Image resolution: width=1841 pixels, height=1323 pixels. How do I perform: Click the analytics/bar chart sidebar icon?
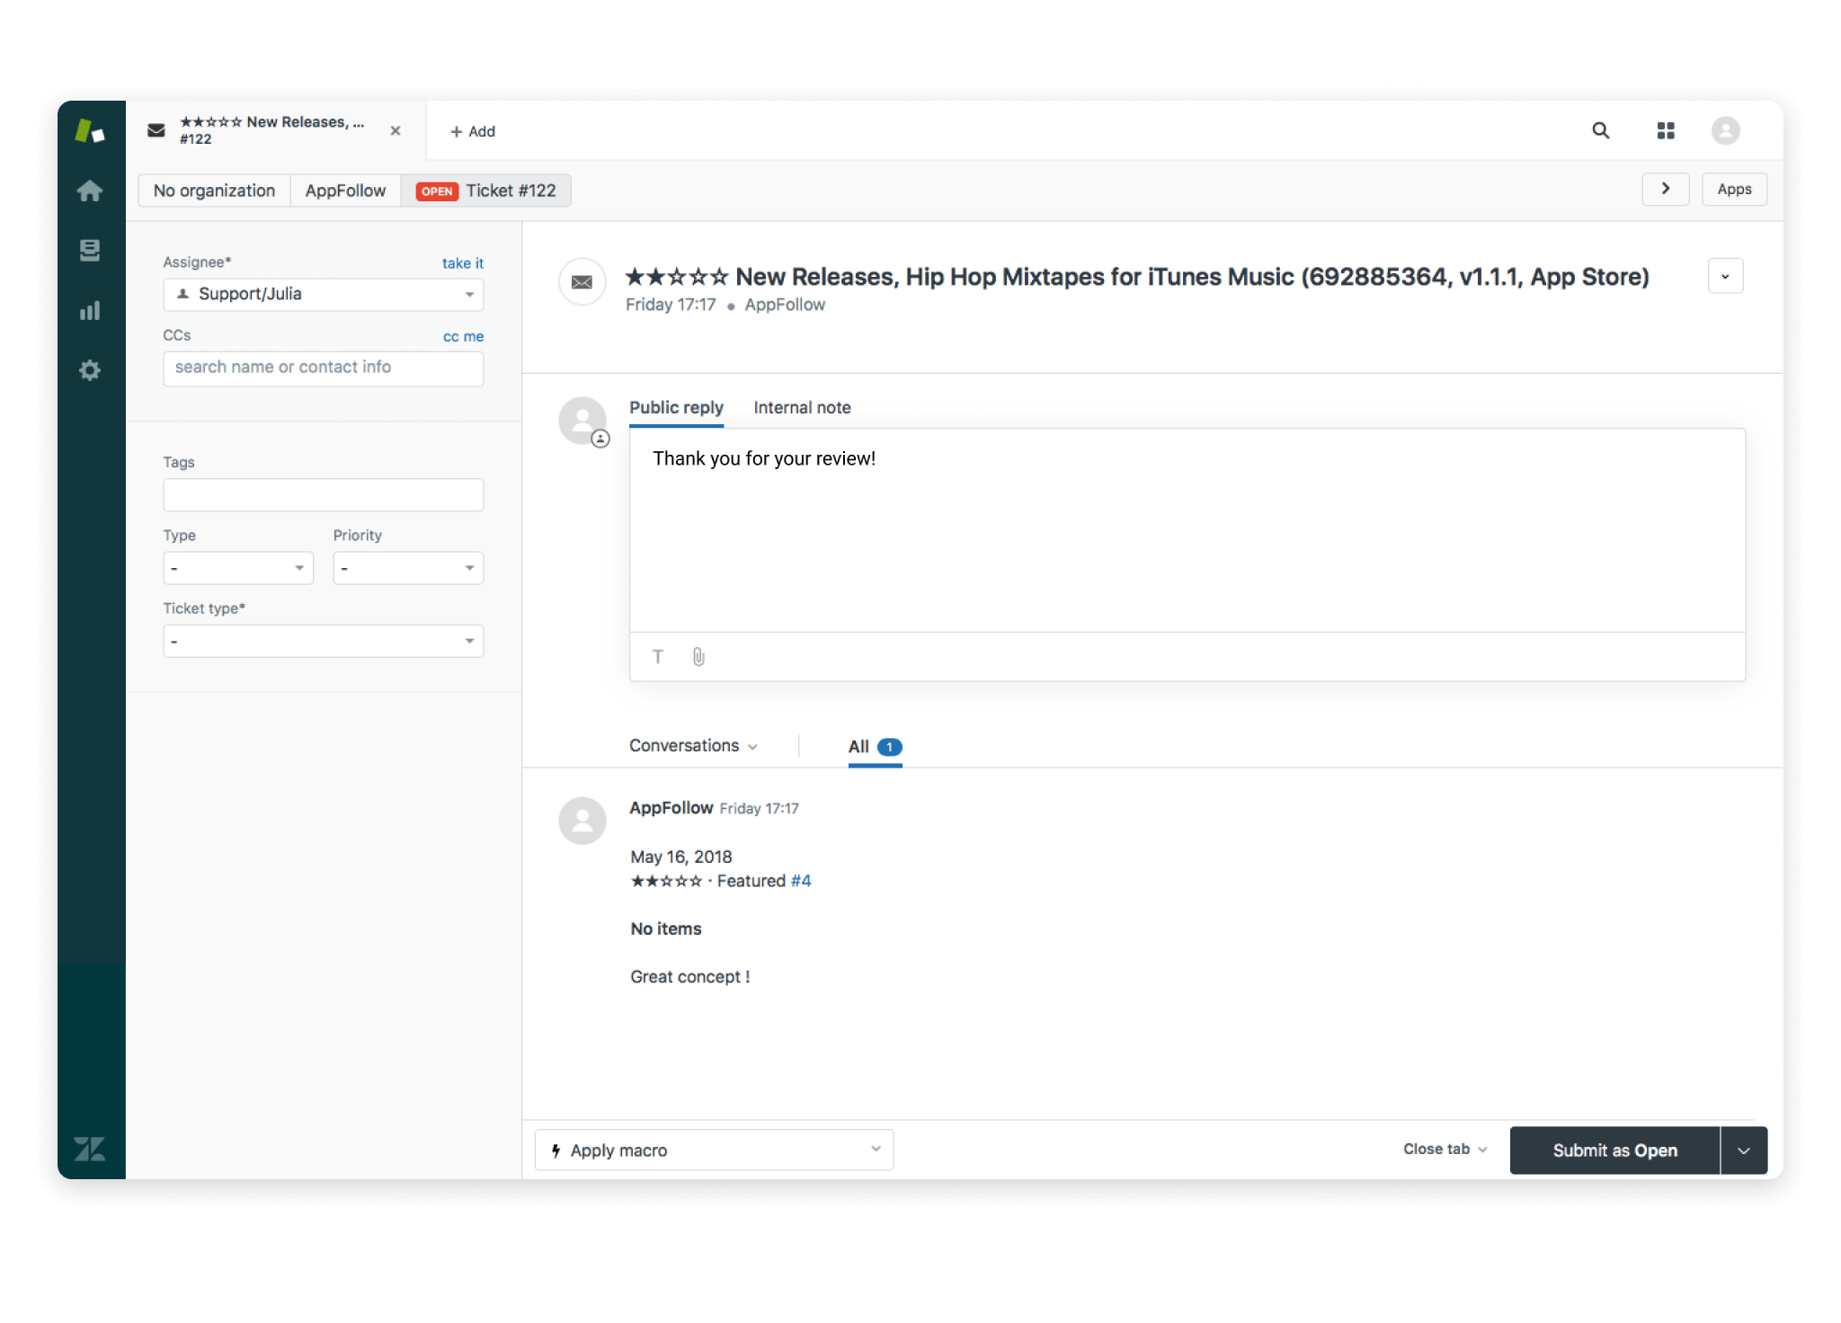[90, 310]
